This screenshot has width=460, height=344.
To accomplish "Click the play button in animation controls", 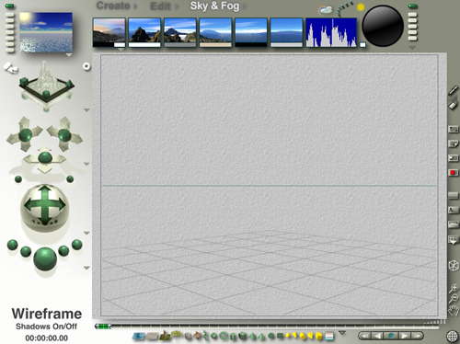I will [404, 336].
